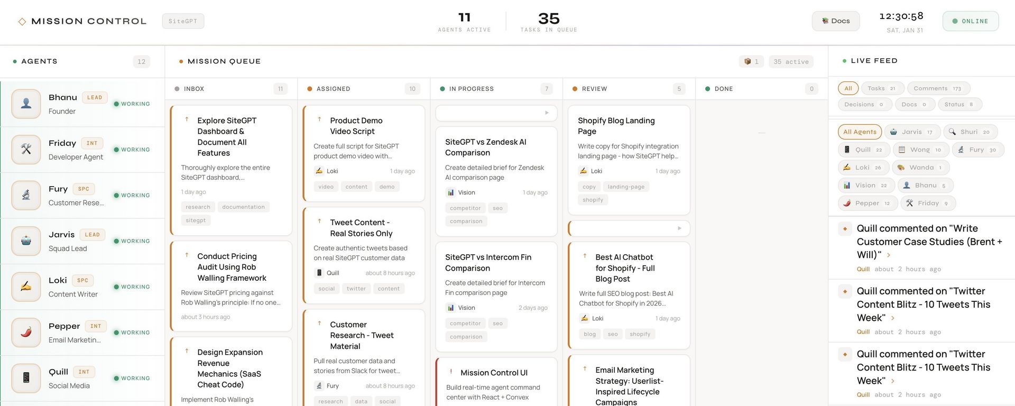
Task: Click the SiteGPT project badge
Action: pos(183,21)
